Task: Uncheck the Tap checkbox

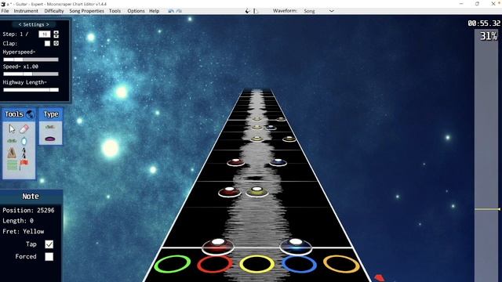Action: (x=49, y=244)
